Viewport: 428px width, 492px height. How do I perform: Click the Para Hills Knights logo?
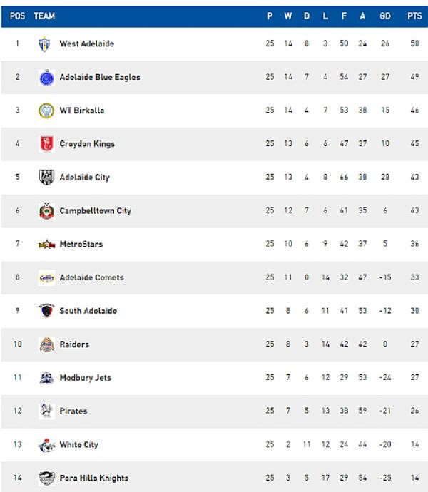click(46, 478)
